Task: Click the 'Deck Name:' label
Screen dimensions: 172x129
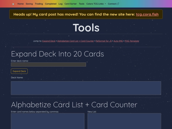Action: 17,77
